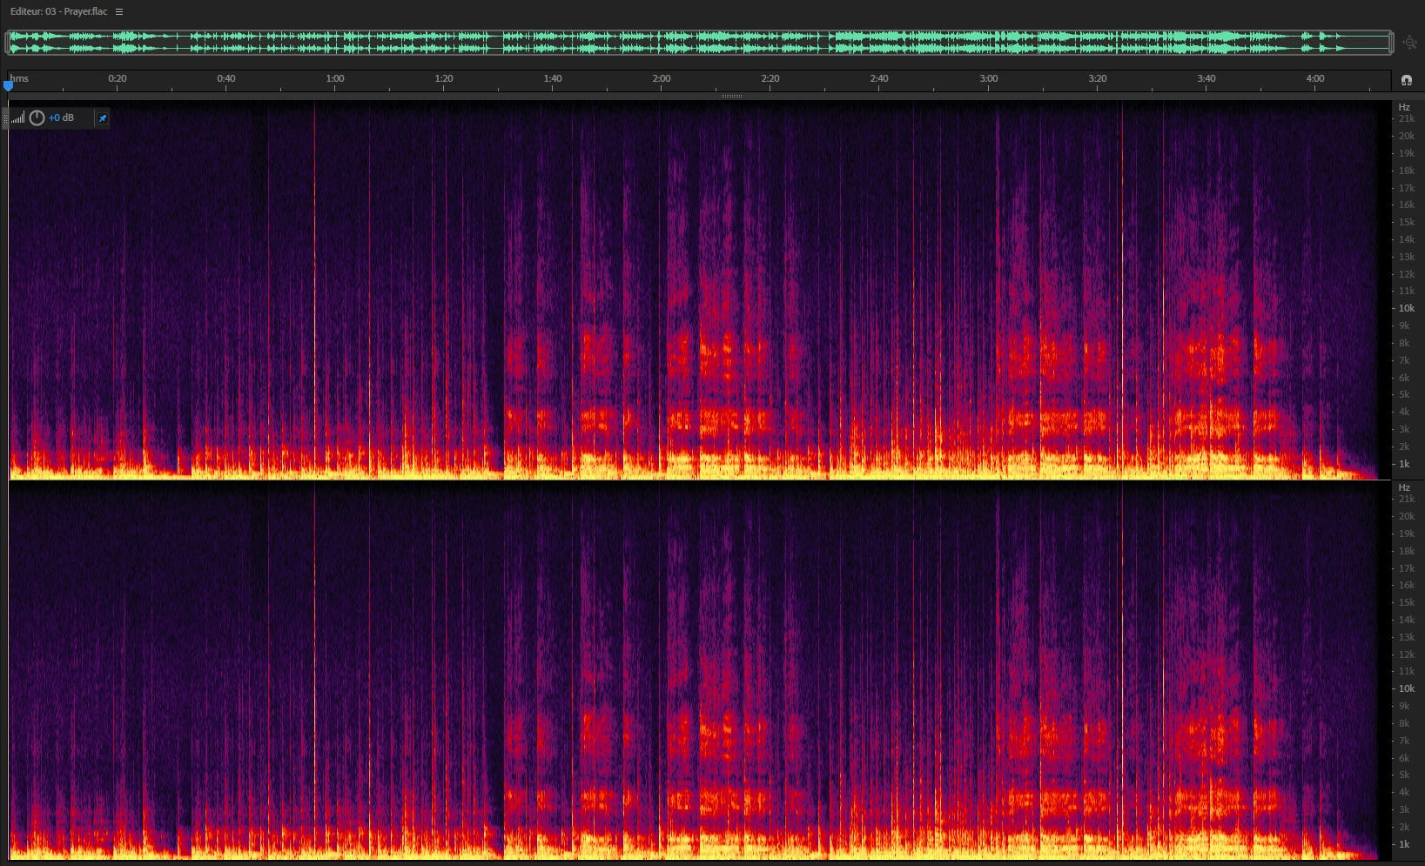Viewport: 1425px width, 866px height.
Task: Open the Editor panel hamburger menu
Action: point(119,11)
